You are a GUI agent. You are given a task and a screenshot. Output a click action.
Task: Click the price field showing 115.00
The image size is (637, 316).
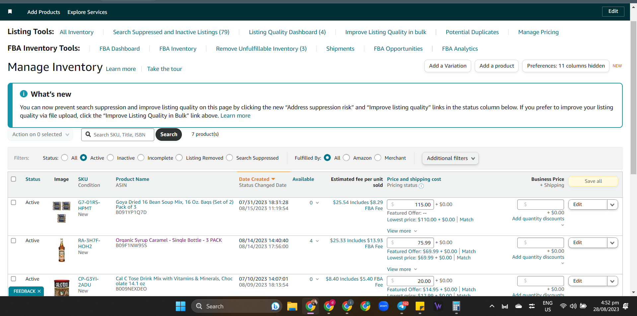(410, 205)
